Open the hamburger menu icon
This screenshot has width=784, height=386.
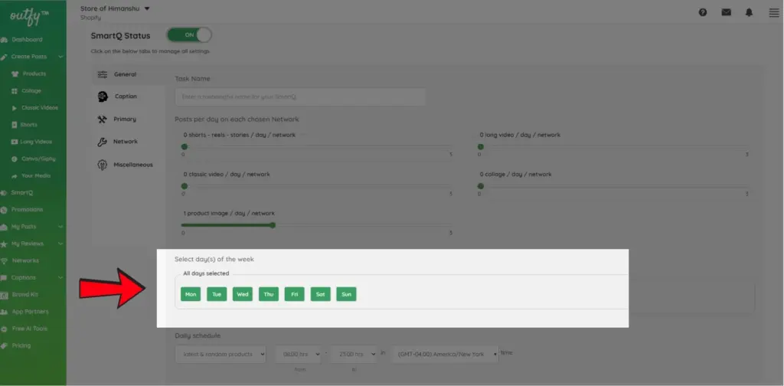tap(773, 12)
